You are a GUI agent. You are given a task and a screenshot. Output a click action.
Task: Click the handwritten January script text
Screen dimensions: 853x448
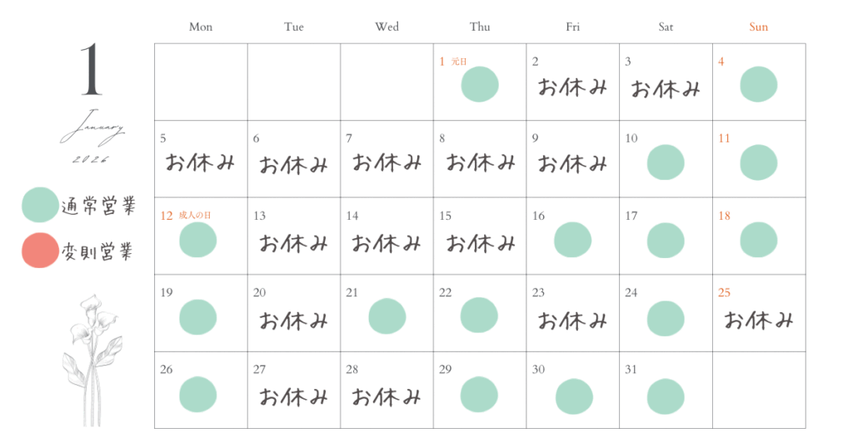coord(92,132)
